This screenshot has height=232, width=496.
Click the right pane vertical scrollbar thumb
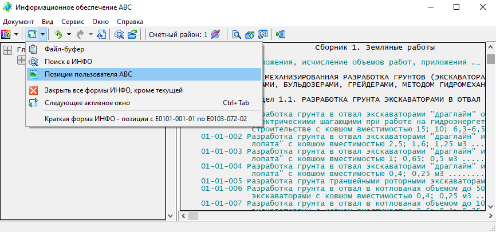tap(491, 59)
